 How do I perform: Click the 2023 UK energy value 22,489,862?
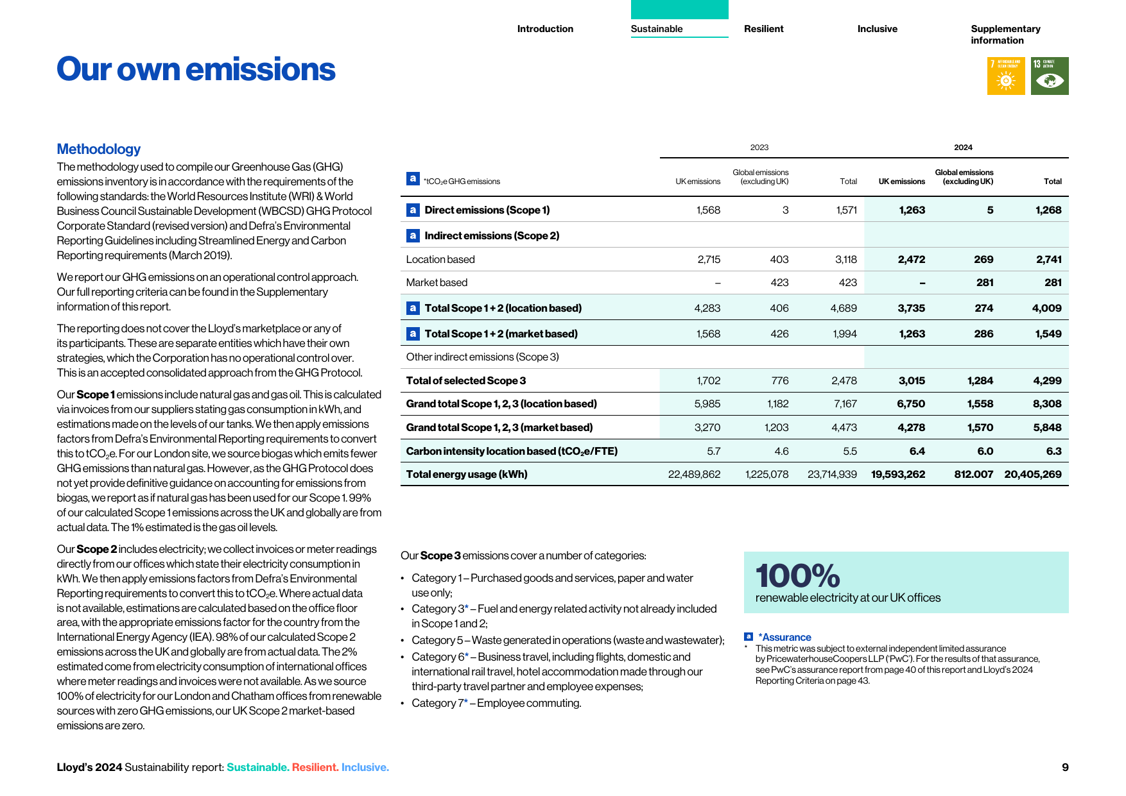click(694, 474)
